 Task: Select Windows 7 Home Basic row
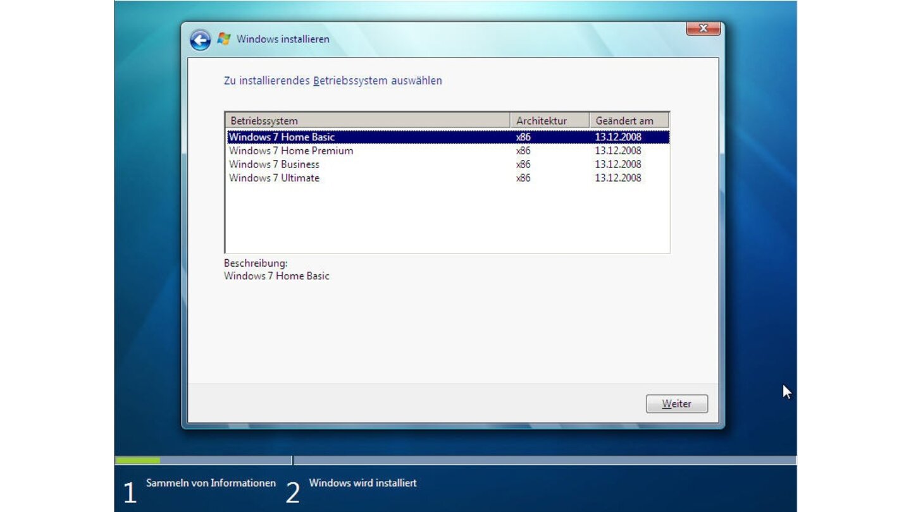[447, 137]
